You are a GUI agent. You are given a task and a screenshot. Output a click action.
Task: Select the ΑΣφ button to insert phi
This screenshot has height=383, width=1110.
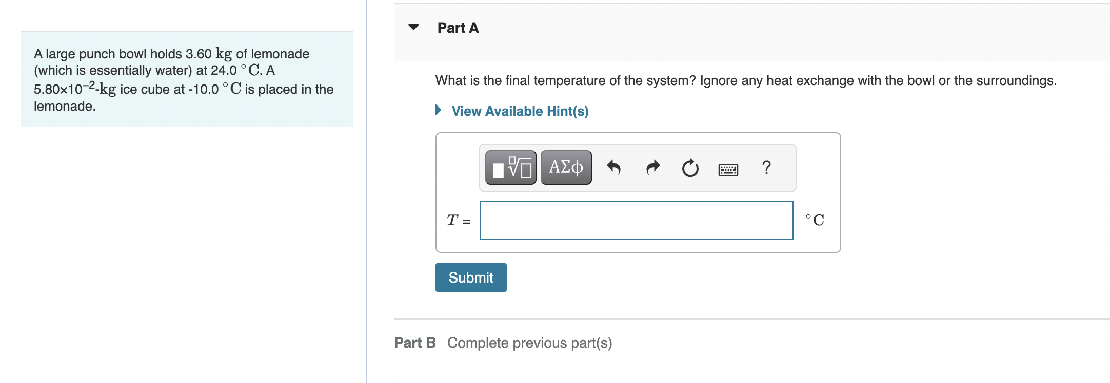click(x=565, y=167)
